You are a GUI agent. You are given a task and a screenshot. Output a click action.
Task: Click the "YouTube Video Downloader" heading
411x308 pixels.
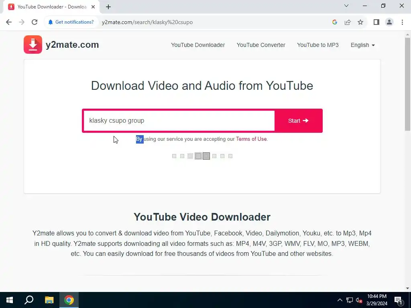pos(202,217)
